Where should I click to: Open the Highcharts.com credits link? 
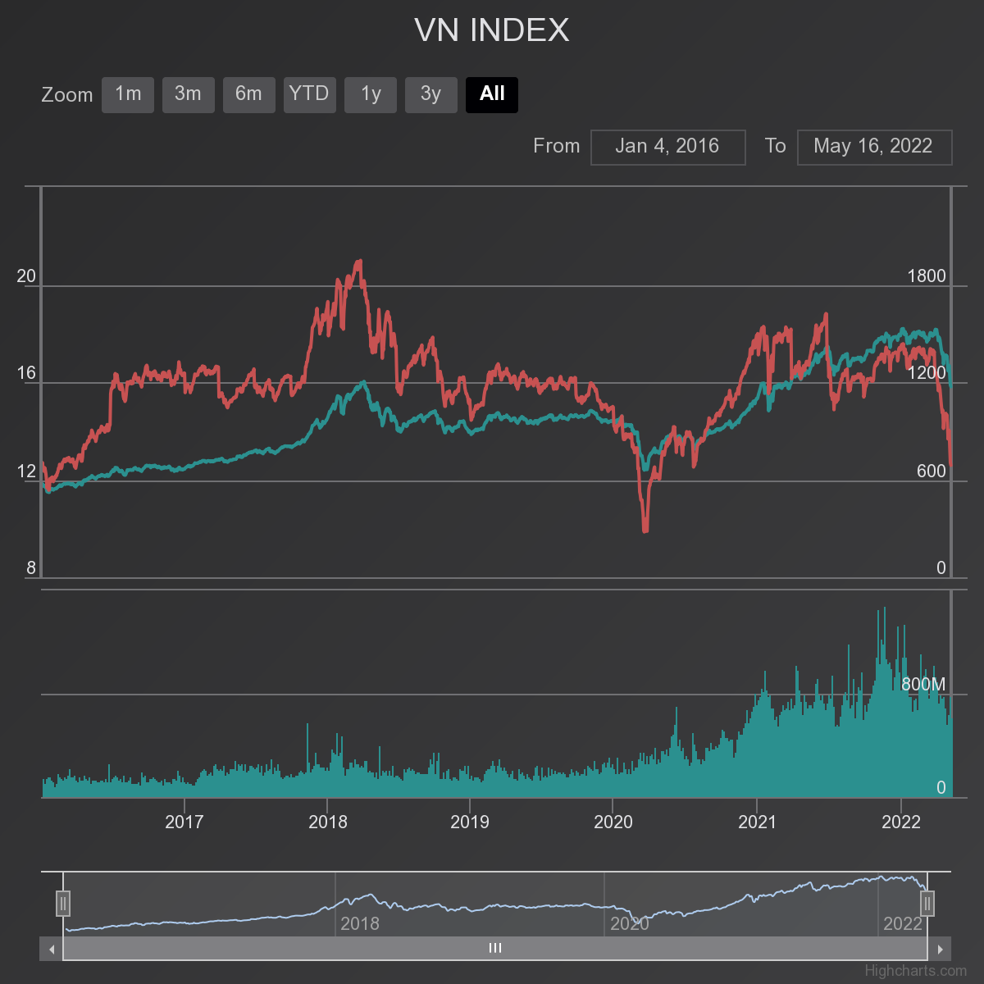pyautogui.click(x=915, y=971)
